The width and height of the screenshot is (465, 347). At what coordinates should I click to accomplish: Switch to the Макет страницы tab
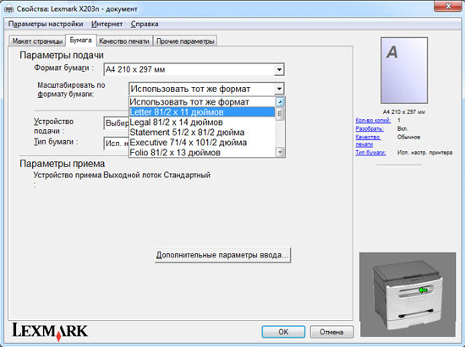point(37,41)
